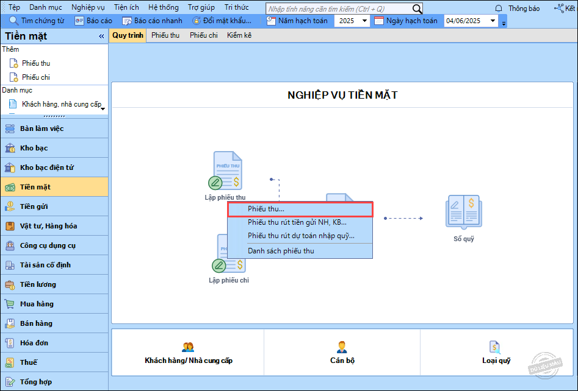Open Tiền lương module

[54, 284]
